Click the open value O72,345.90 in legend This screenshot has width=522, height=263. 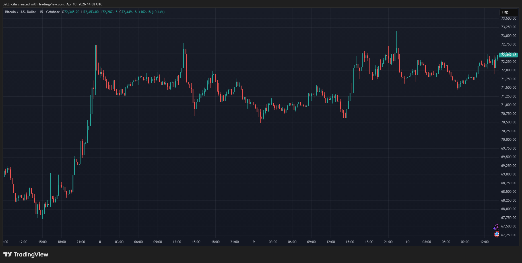pos(71,12)
